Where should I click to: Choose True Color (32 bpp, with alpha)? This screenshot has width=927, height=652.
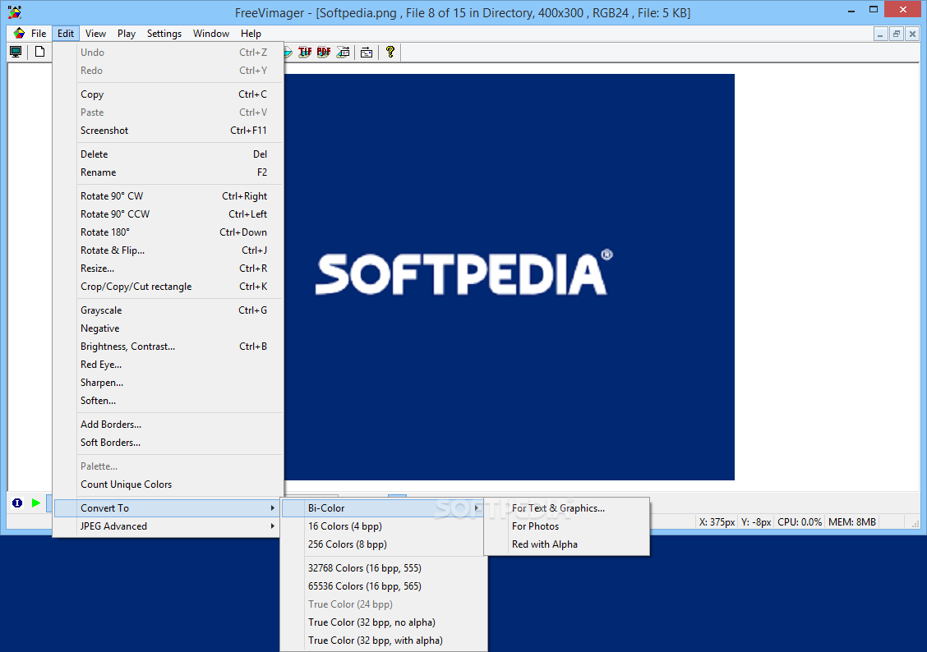[x=384, y=641]
